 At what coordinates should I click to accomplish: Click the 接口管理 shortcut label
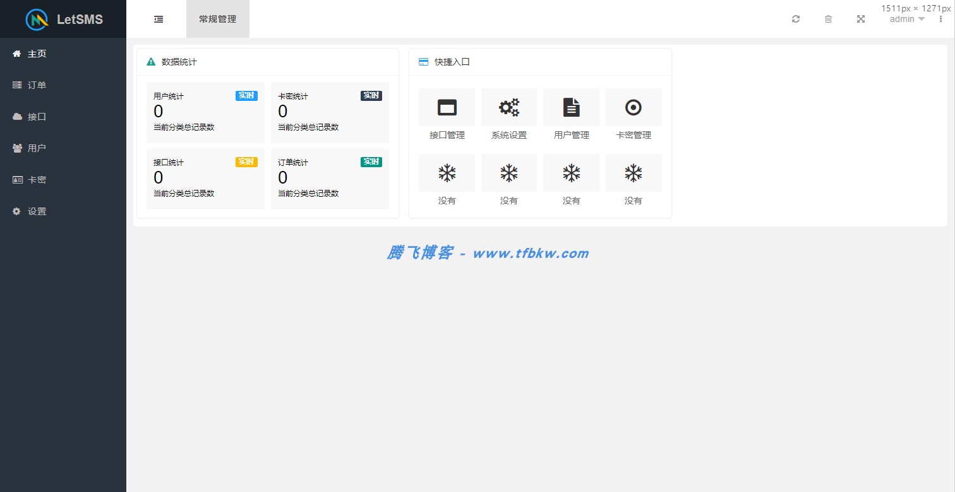[x=447, y=135]
